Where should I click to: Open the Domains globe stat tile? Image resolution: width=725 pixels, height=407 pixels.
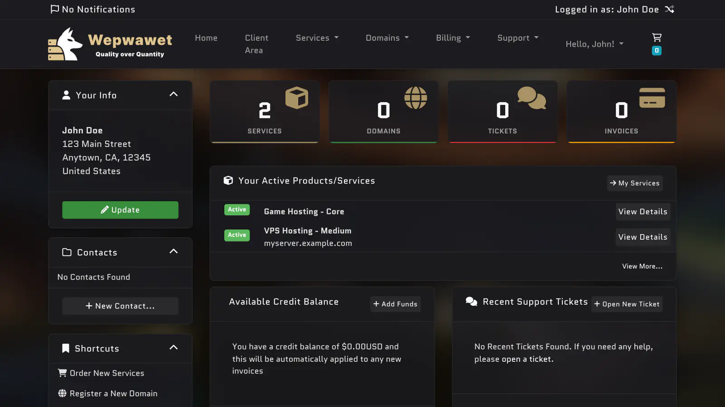[x=383, y=112]
